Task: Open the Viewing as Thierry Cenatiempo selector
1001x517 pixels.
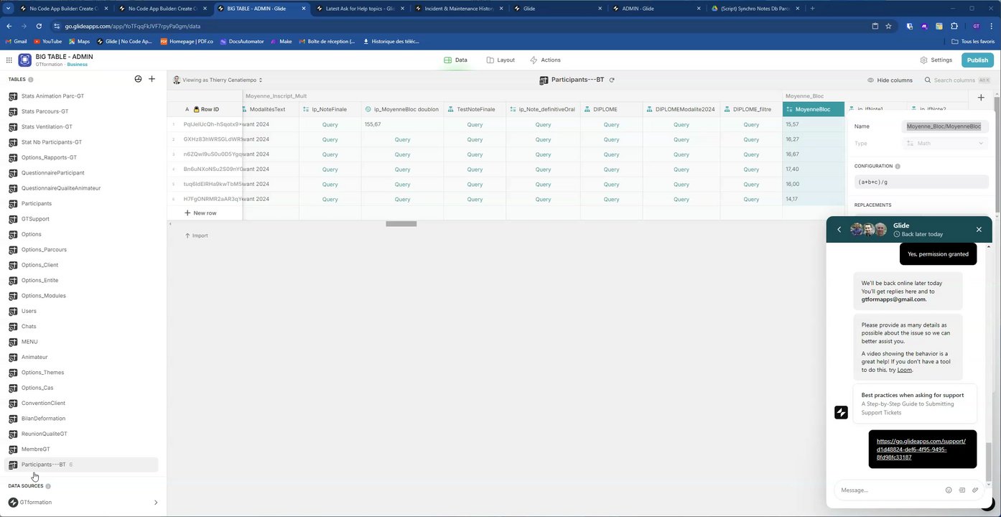Action: pos(218,80)
